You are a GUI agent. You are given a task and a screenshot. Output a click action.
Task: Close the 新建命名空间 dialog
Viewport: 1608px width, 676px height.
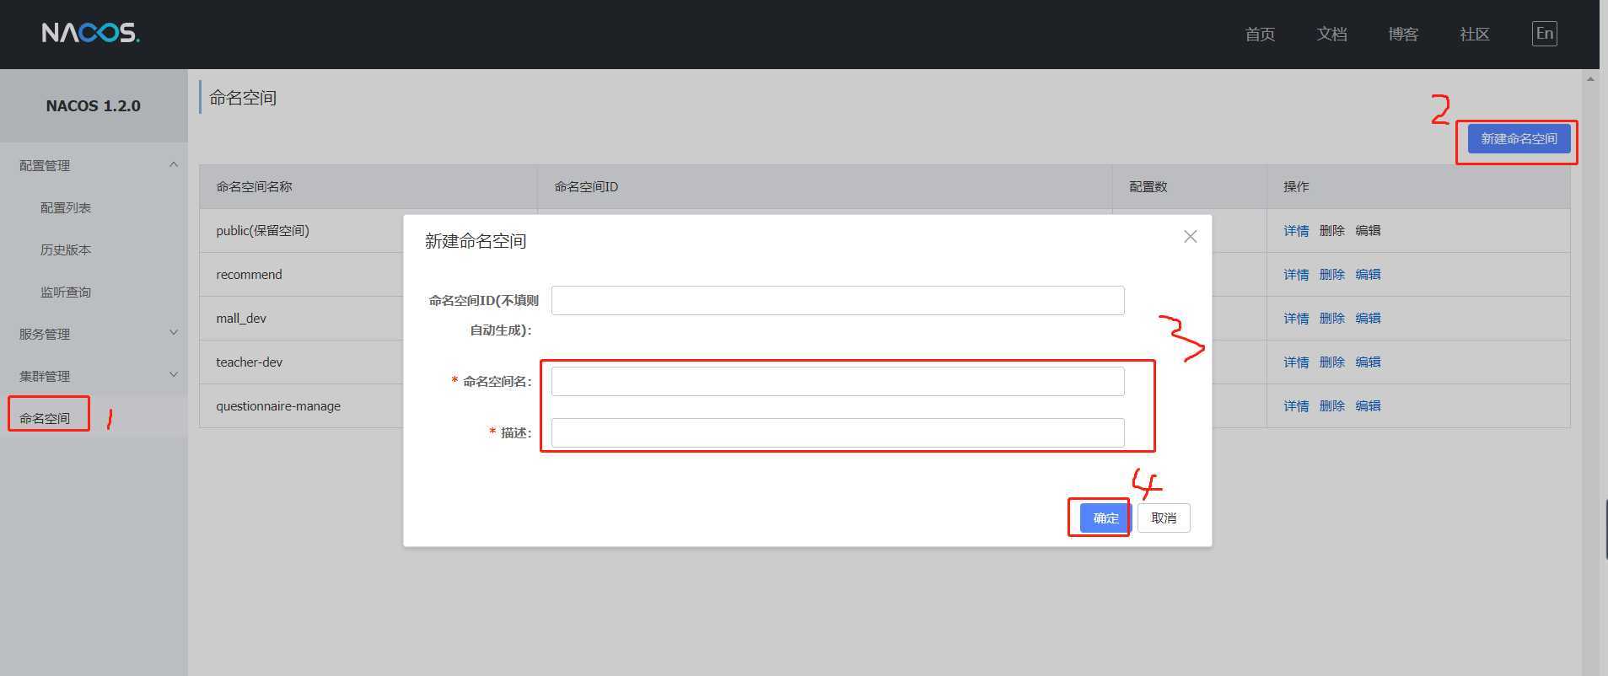tap(1190, 237)
